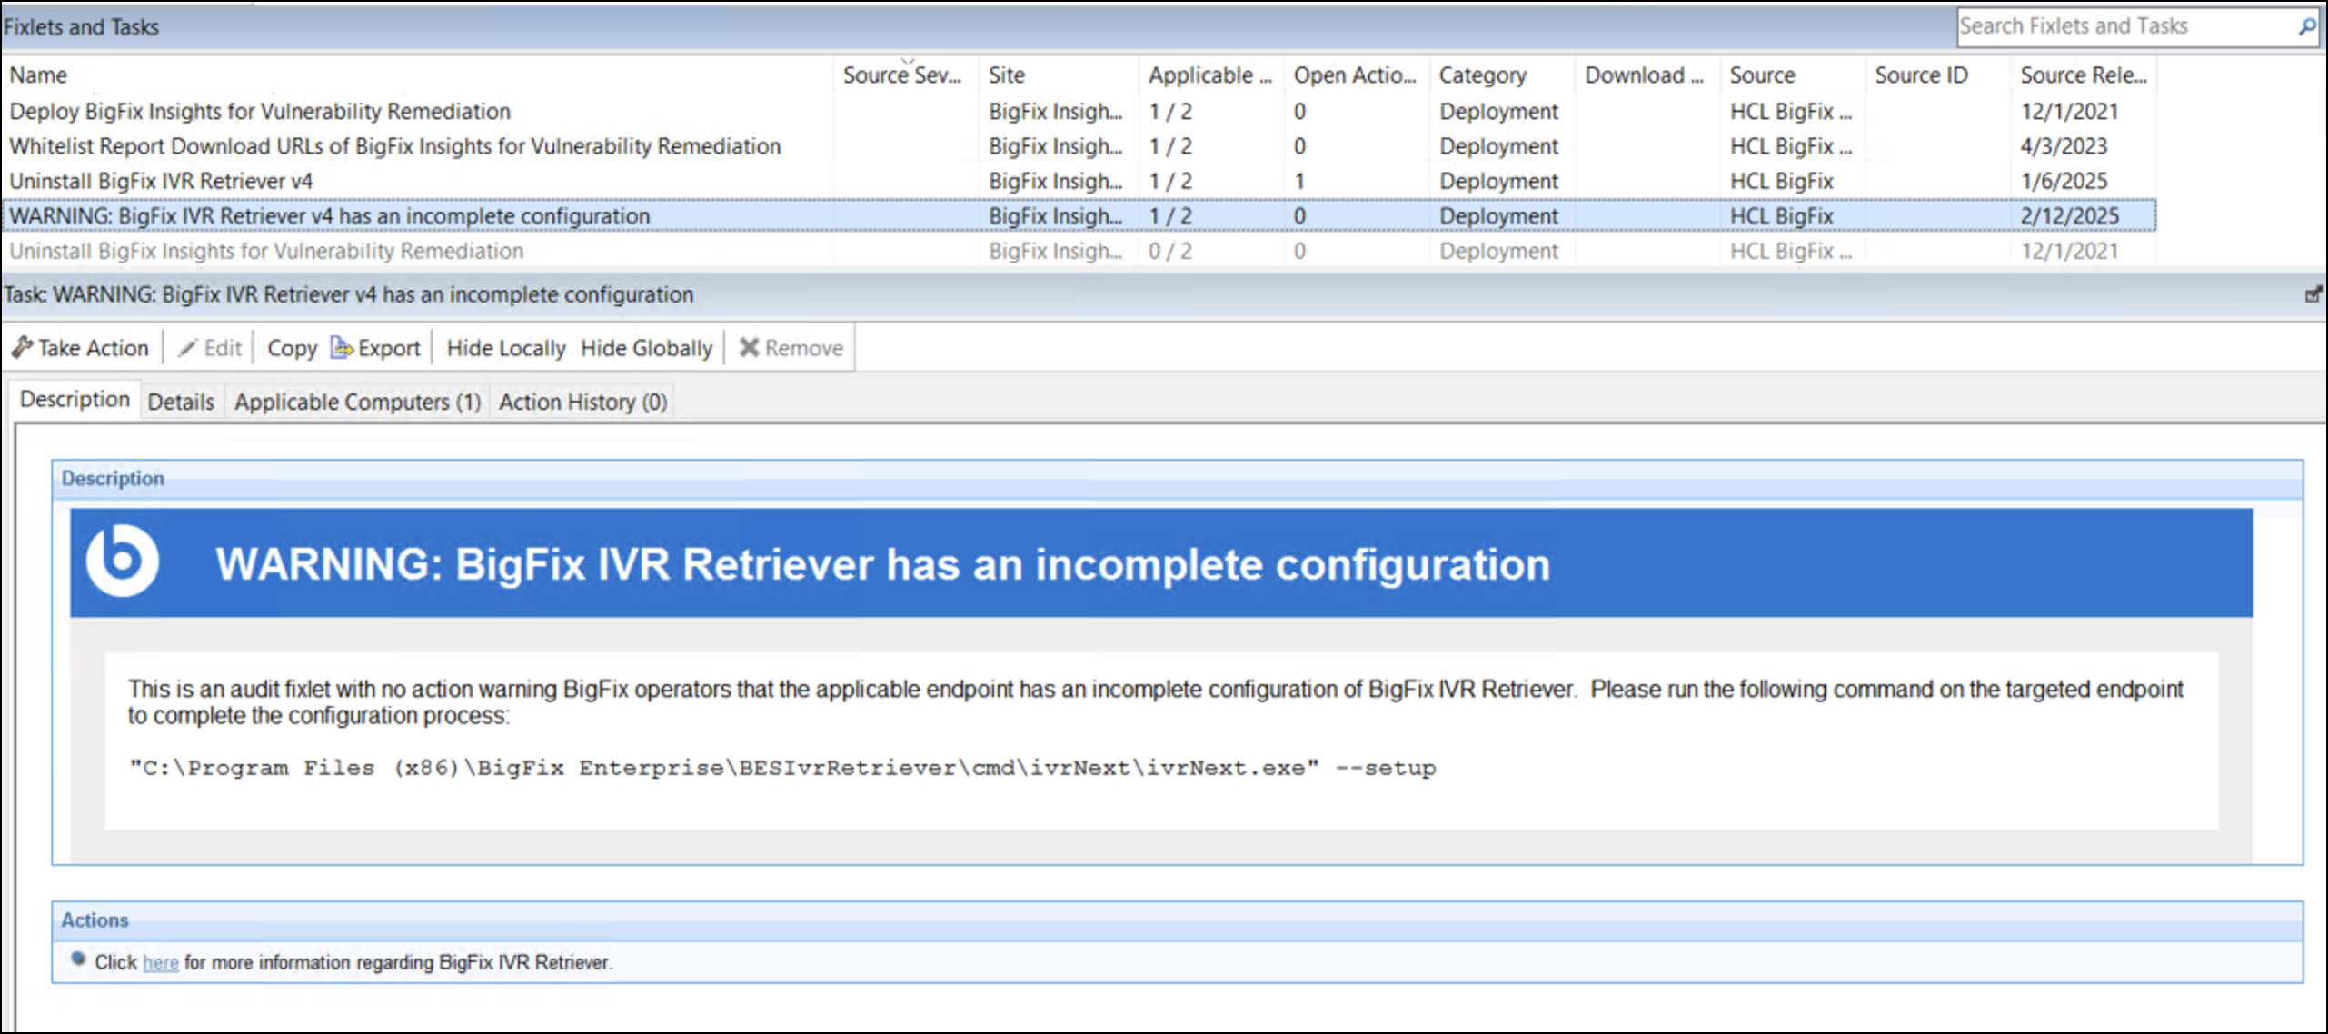The height and width of the screenshot is (1034, 2328).
Task: Switch to the Details tab
Action: tap(181, 402)
